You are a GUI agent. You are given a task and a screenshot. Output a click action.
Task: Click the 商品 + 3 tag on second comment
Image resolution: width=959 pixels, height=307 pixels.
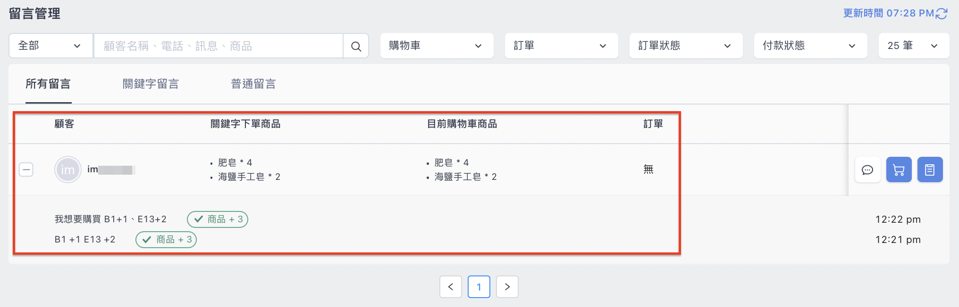tap(166, 240)
